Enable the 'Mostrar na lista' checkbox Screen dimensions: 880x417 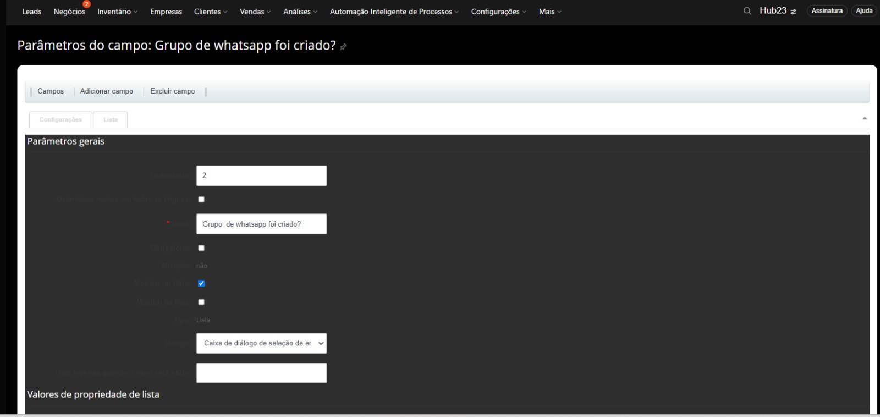tap(201, 302)
